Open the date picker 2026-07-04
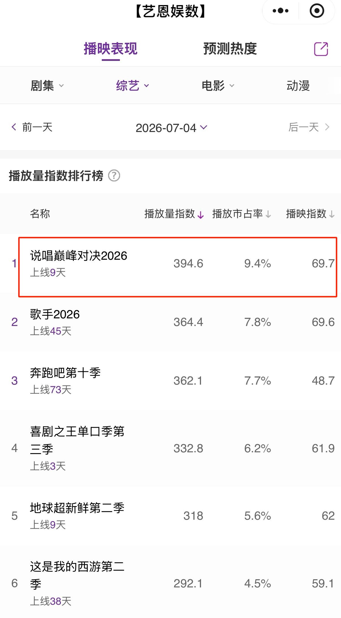341x618 pixels. click(172, 128)
